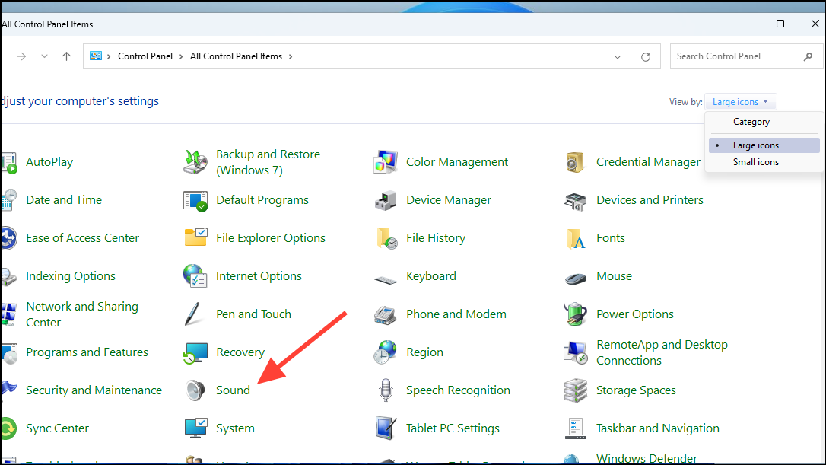Select Large icons in view menu
826x465 pixels.
764,145
